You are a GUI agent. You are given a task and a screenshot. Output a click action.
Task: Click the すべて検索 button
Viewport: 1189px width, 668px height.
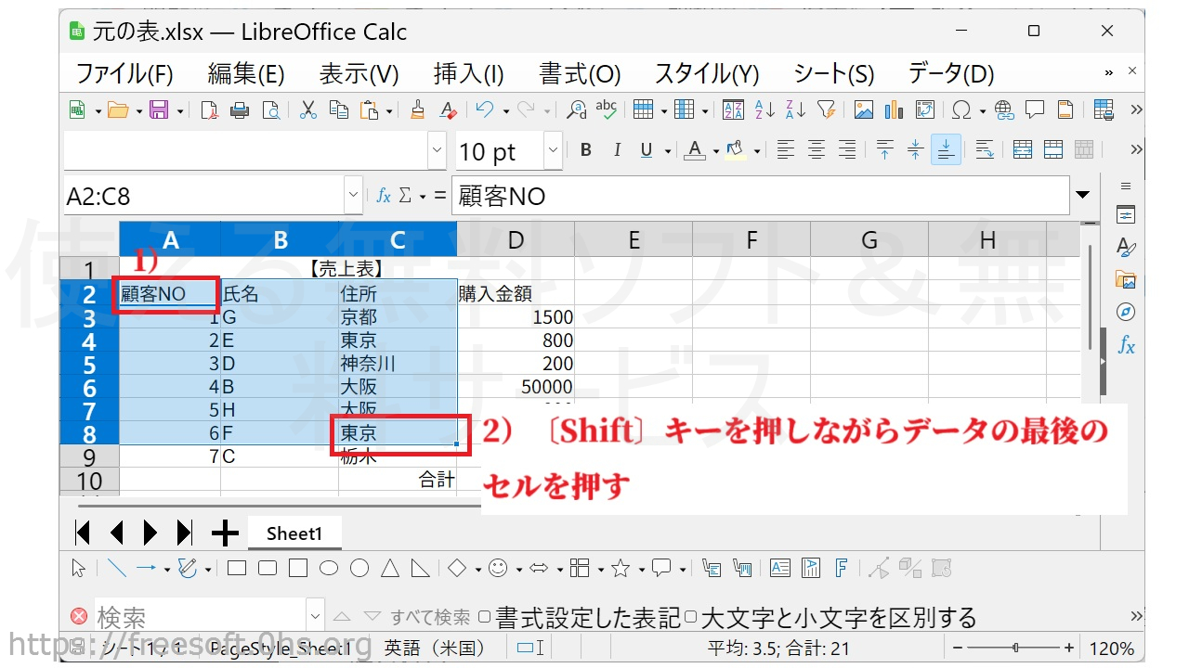[429, 617]
